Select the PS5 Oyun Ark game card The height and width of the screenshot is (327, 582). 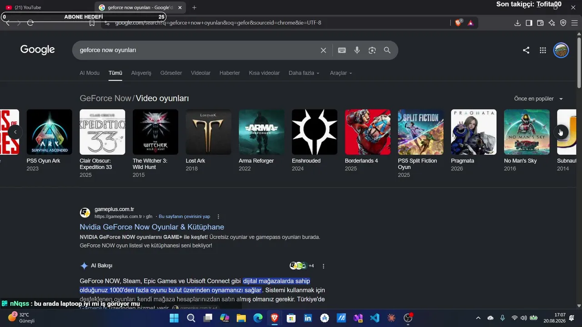pos(49,141)
